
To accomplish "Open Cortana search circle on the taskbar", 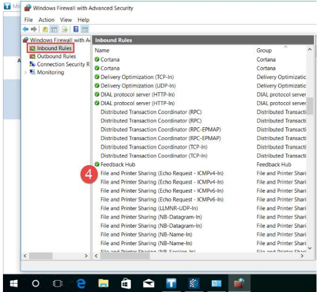I will coord(36,283).
